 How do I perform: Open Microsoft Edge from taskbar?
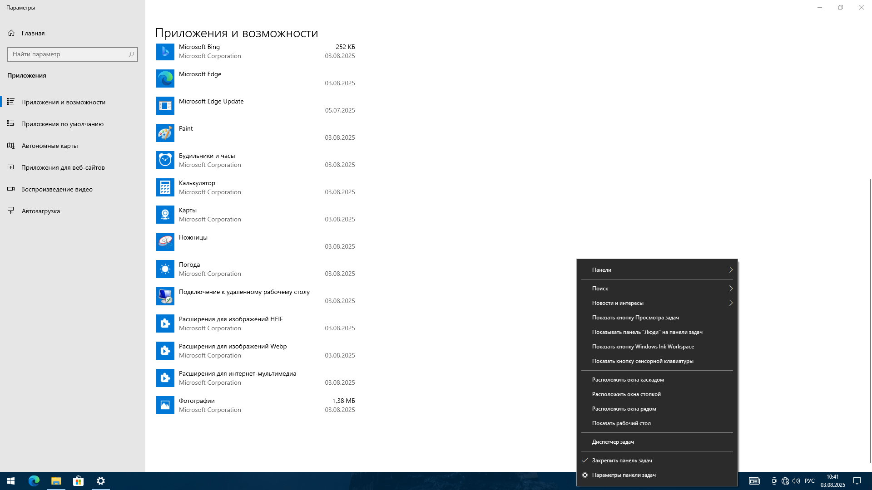coord(34,481)
